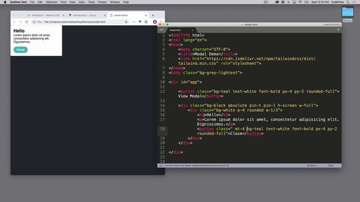Open the Tools menu
360x202 pixels.
point(91,2)
